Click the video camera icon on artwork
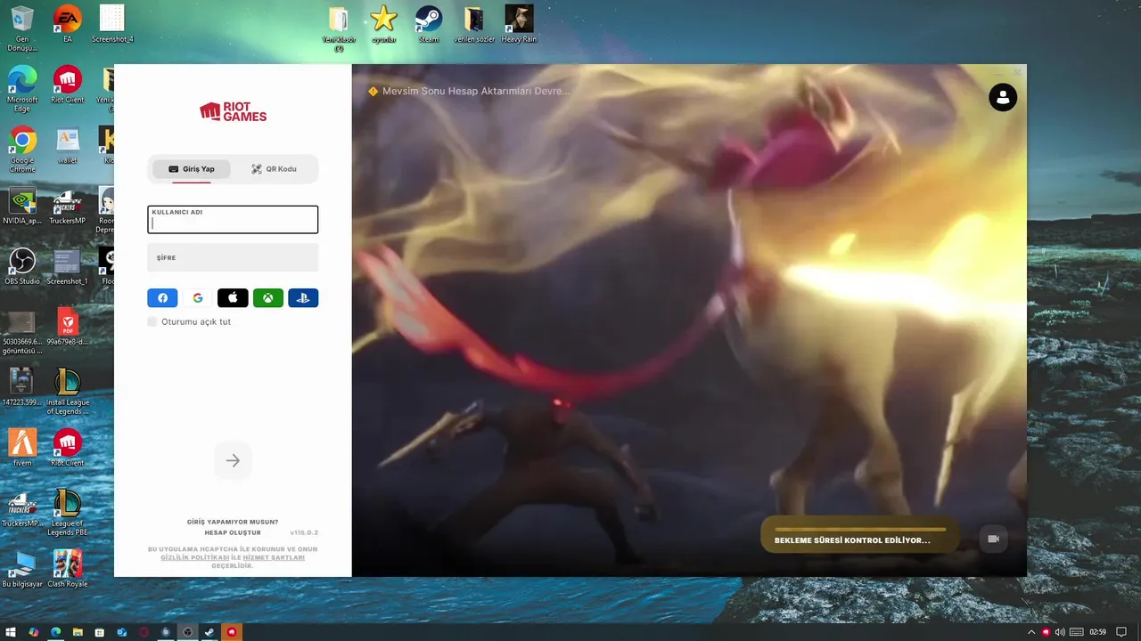This screenshot has width=1141, height=641. (x=993, y=539)
